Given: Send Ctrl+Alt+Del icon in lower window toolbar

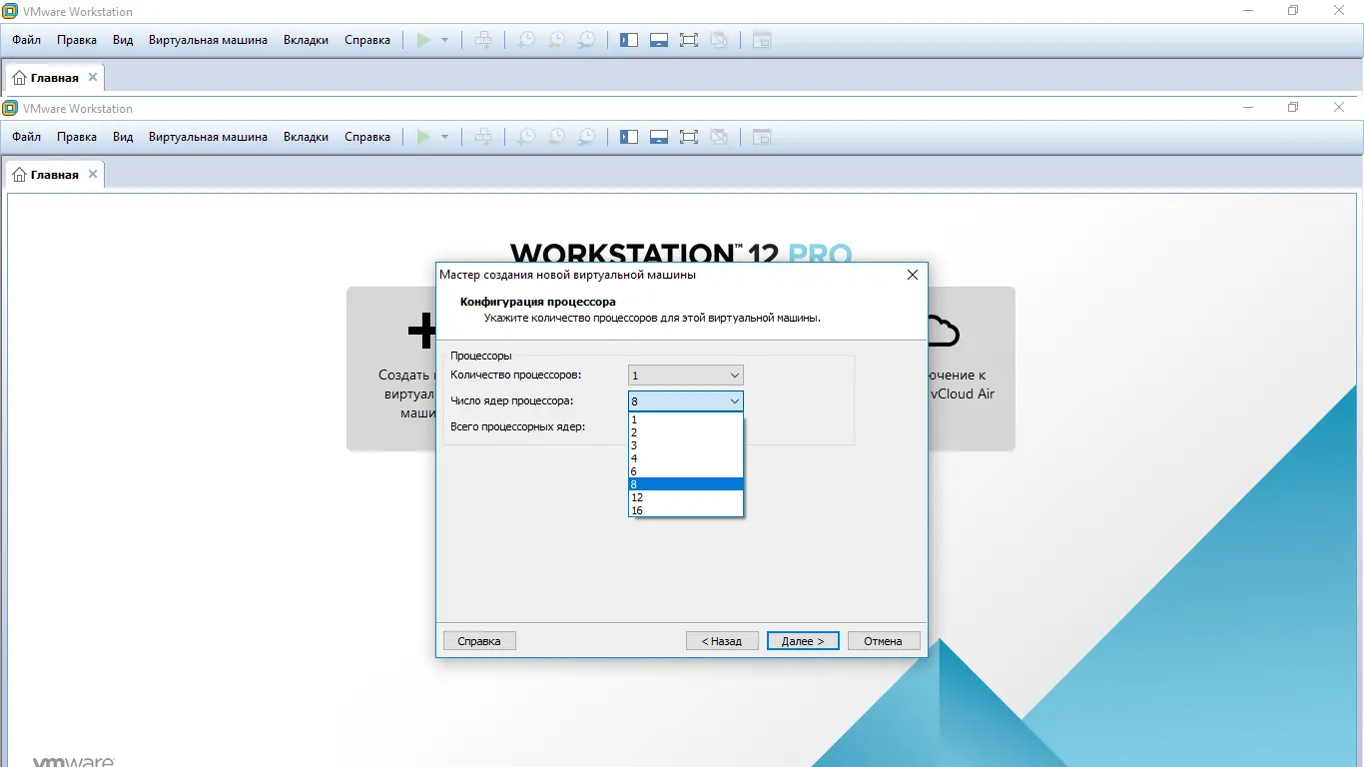Looking at the screenshot, I should click(x=483, y=137).
